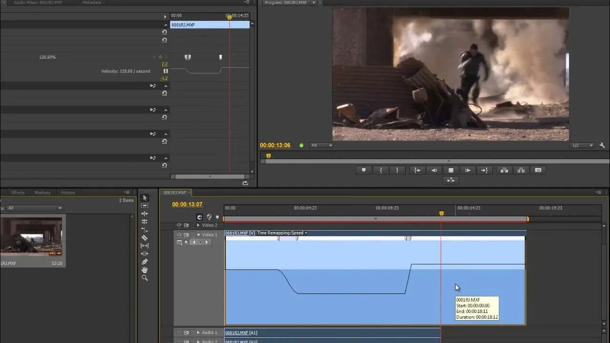This screenshot has width=610, height=343.
Task: Open Set Display Style menu on Video 1
Action: [179, 242]
